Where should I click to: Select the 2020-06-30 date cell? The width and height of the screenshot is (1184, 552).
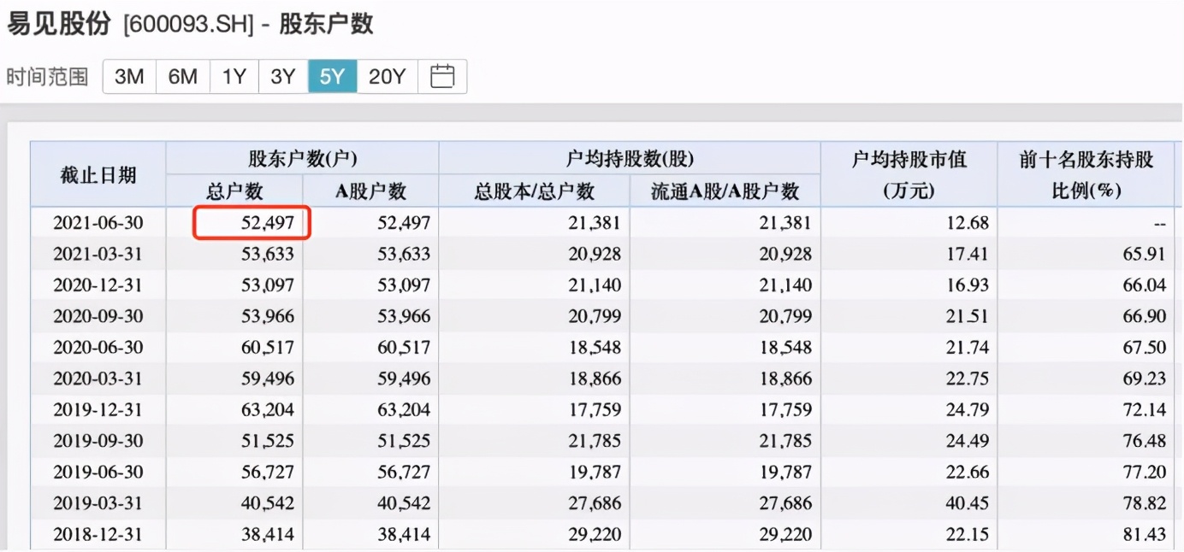pyautogui.click(x=98, y=347)
